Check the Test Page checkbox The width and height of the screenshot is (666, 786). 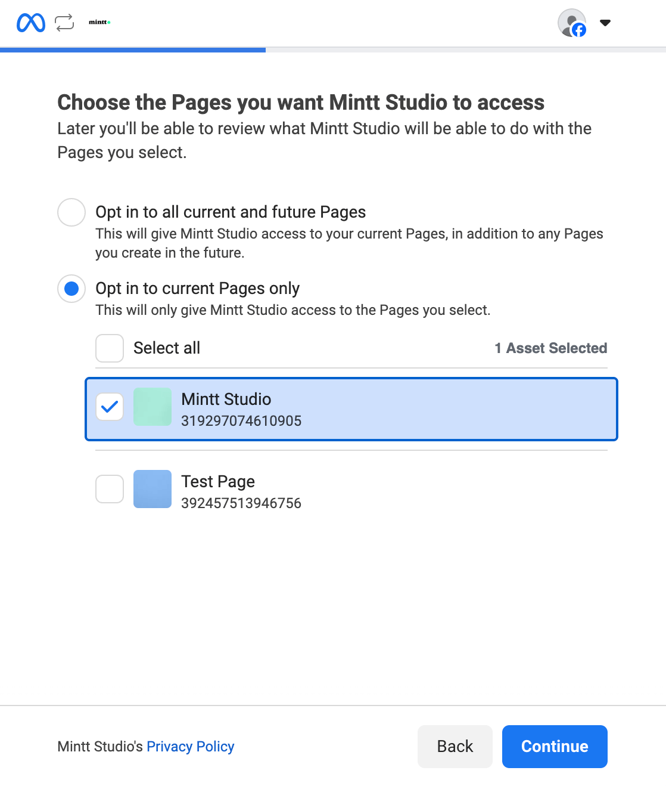109,489
